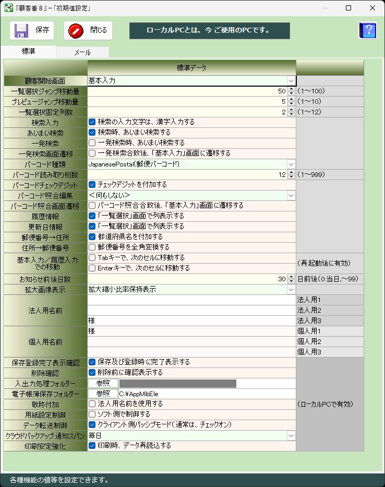This screenshot has width=385, height=487.
Task: Select the 標準 tab
Action: tap(29, 52)
